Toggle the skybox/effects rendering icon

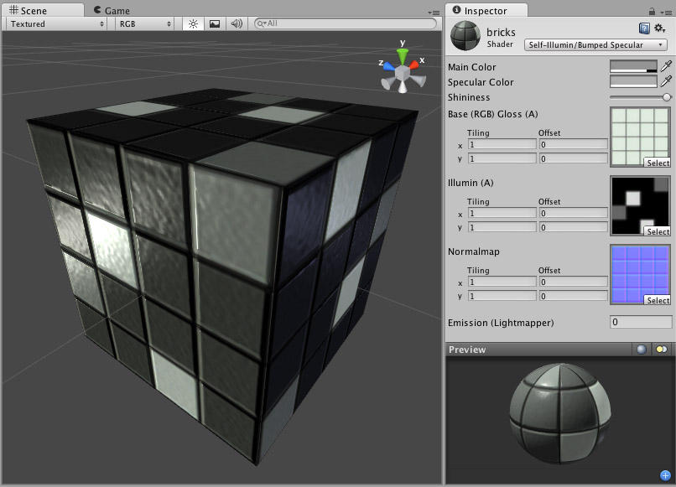coord(216,23)
